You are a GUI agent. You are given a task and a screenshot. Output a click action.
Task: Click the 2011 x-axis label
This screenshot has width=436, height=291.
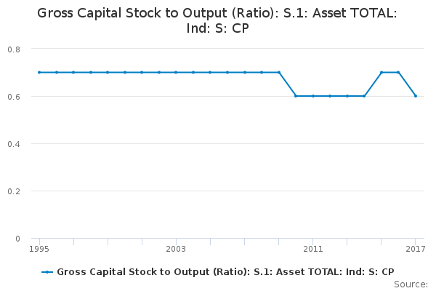click(x=313, y=249)
